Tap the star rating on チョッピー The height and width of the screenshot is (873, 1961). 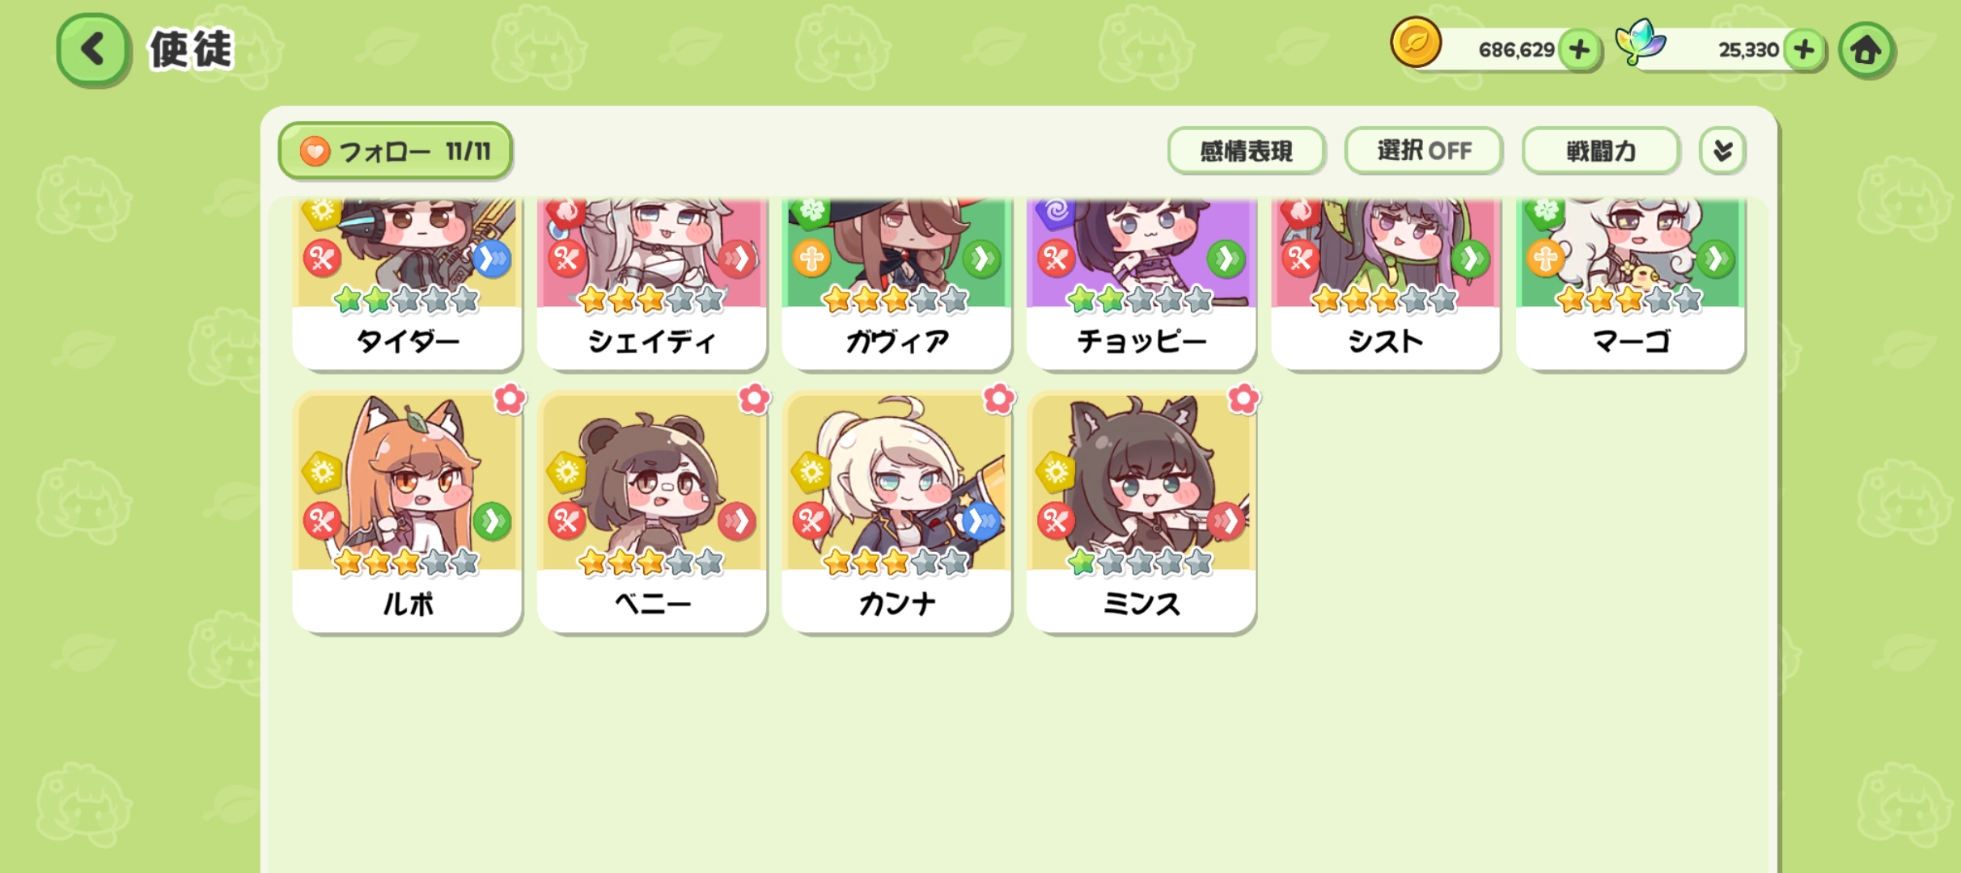(x=1141, y=301)
